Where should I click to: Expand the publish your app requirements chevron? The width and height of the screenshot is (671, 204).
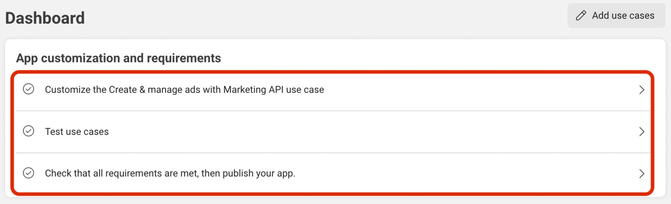(641, 173)
